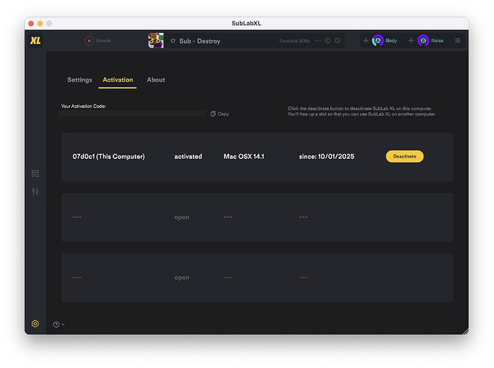
Task: Switch to the About tab
Action: click(x=156, y=79)
